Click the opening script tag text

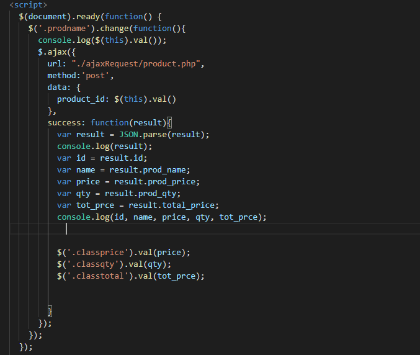28,5
